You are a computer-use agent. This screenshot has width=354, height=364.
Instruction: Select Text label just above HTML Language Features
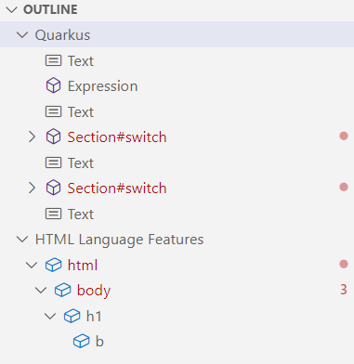(81, 214)
